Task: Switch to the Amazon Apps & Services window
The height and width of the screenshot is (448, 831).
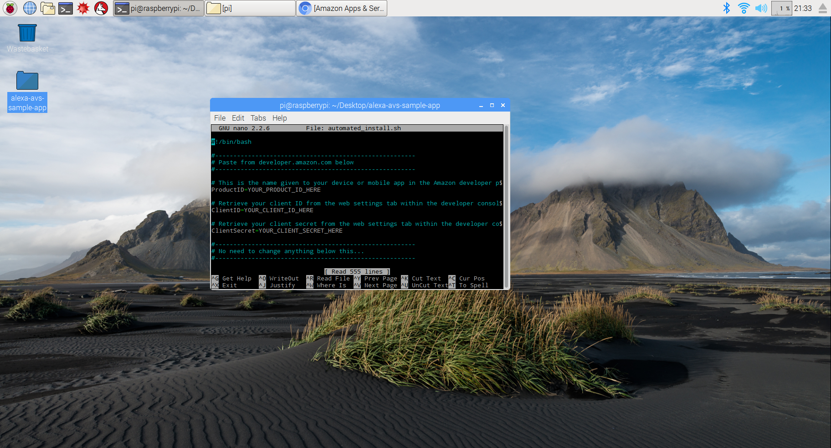Action: pos(341,8)
